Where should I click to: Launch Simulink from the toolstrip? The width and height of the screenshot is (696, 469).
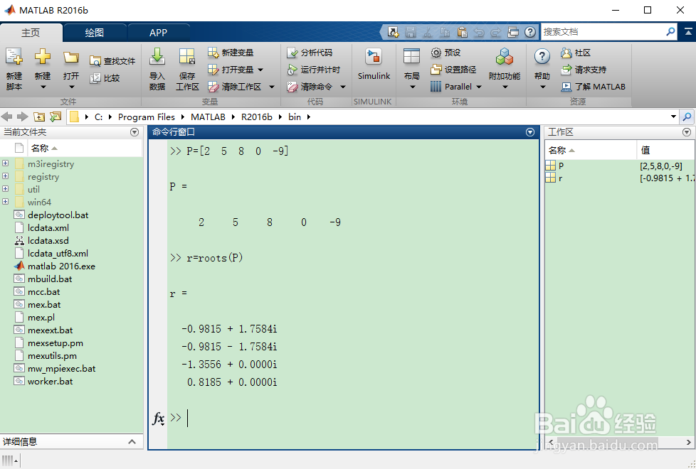tap(374, 65)
